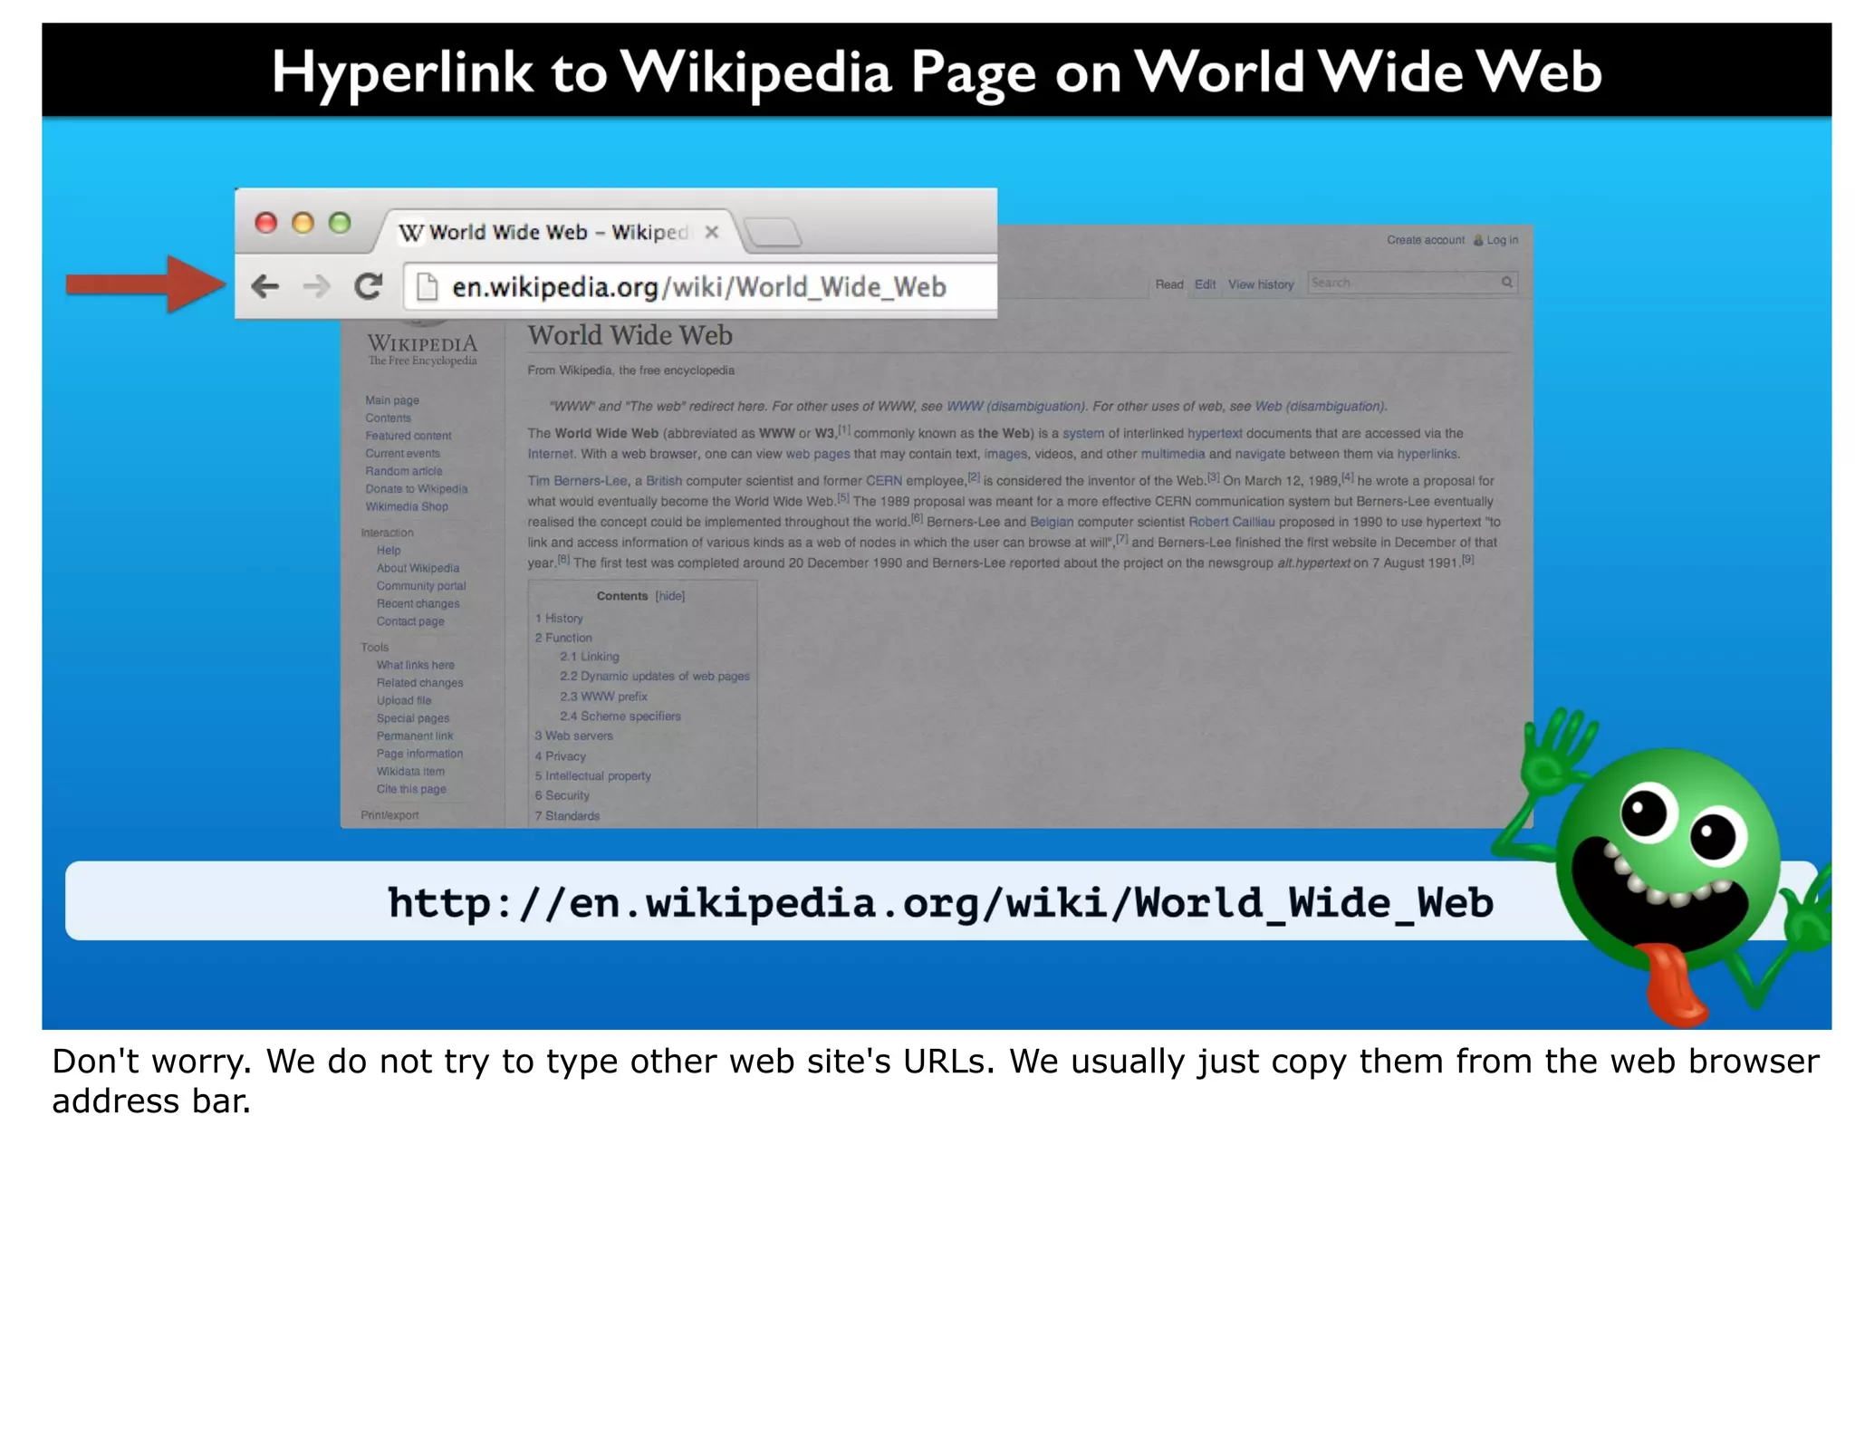Click the Wikipedia favicon on the tab

[x=411, y=233]
